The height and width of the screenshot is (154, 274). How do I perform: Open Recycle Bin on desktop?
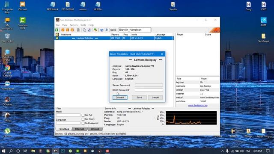coord(7,38)
